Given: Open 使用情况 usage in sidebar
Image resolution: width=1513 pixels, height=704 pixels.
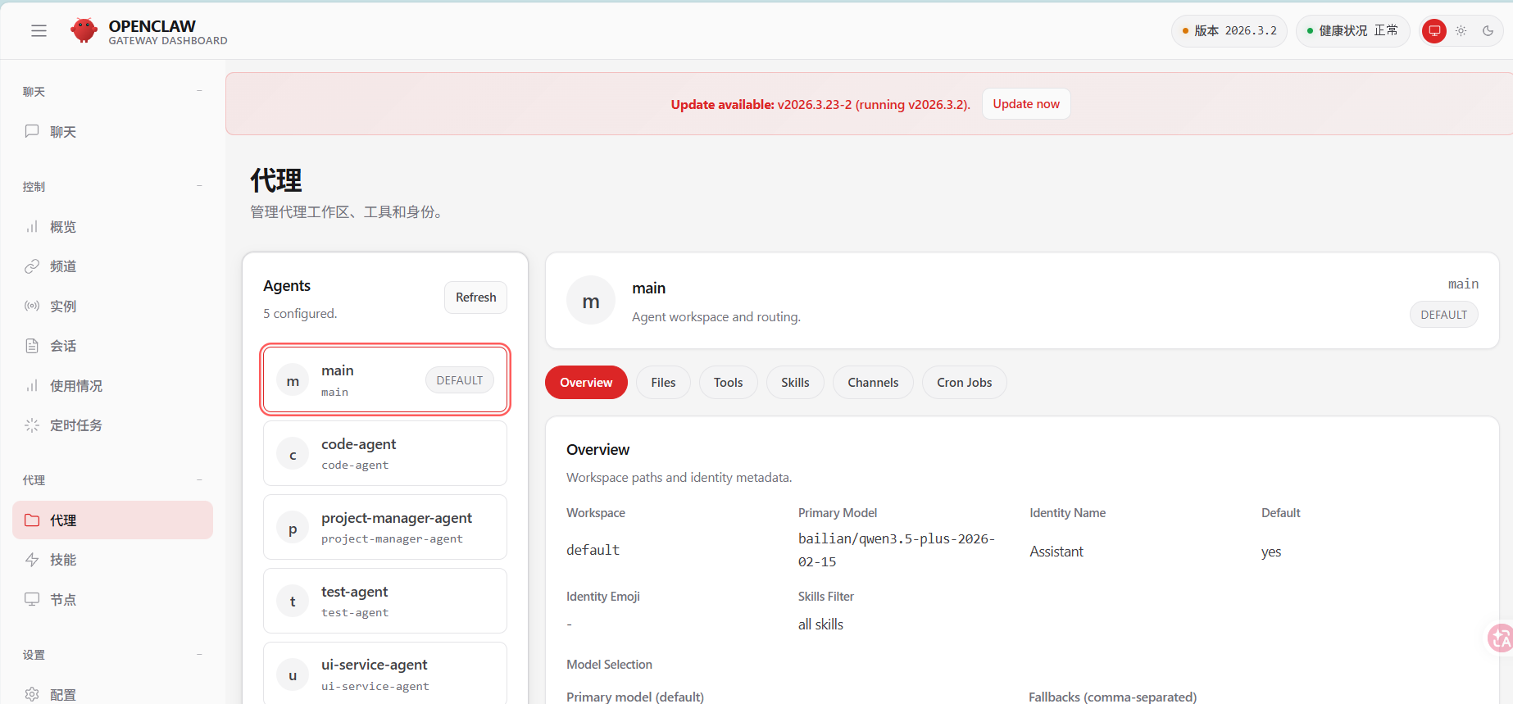Looking at the screenshot, I should pos(112,385).
